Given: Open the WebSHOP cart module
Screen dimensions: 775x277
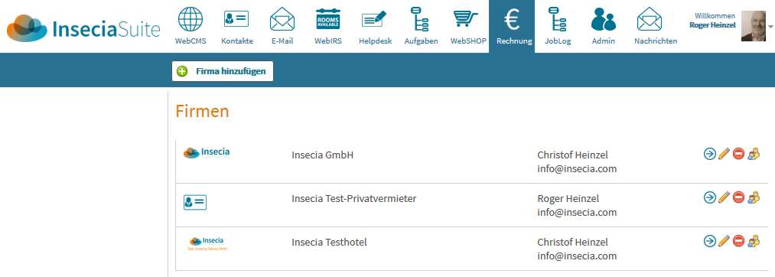Looking at the screenshot, I should (x=467, y=26).
